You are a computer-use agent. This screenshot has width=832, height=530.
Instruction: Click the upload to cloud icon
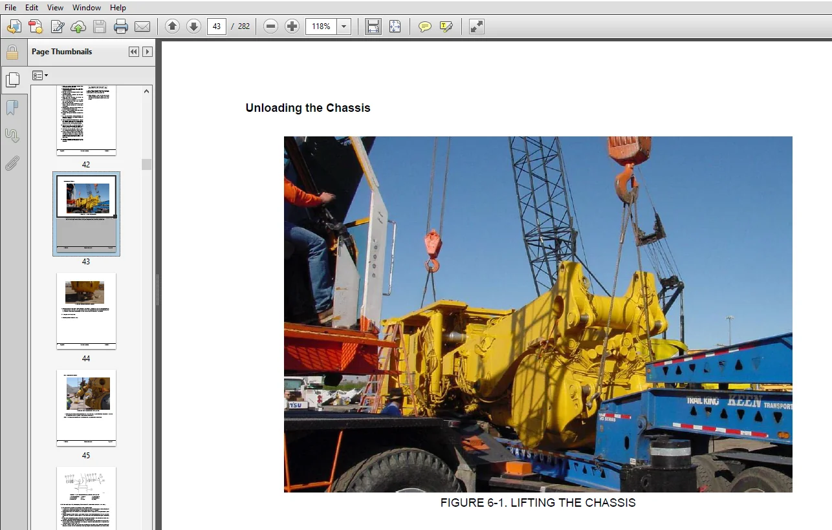(x=78, y=26)
